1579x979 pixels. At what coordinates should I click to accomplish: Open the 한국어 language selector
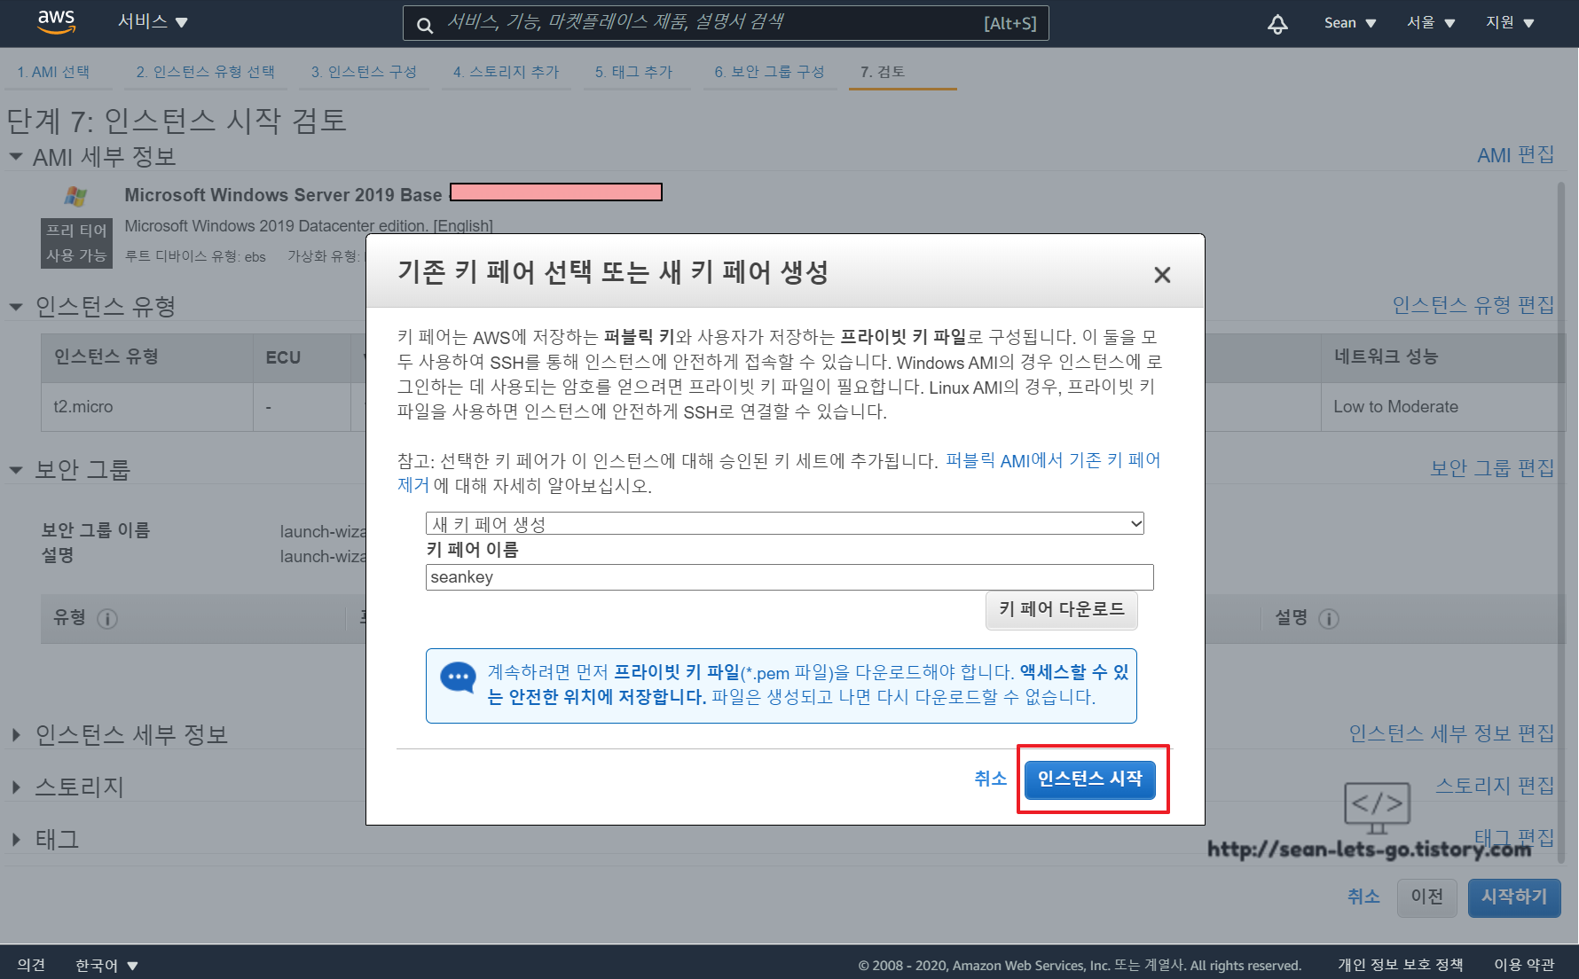106,965
